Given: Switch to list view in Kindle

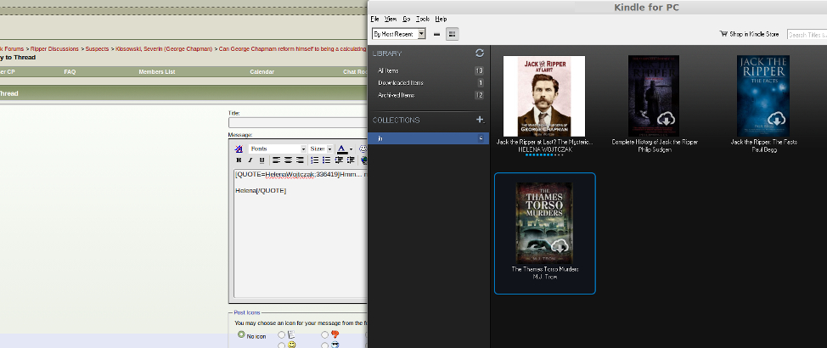Looking at the screenshot, I should pos(436,34).
